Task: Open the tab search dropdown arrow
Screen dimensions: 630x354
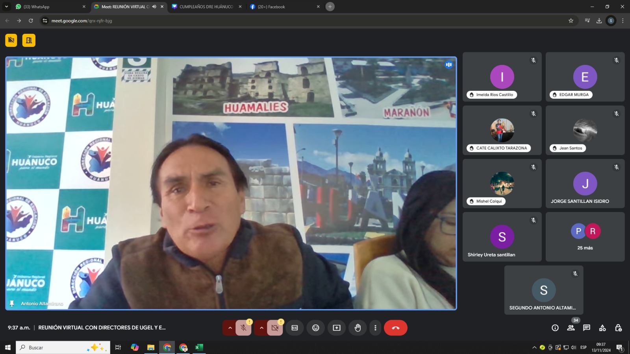Action: (x=6, y=7)
